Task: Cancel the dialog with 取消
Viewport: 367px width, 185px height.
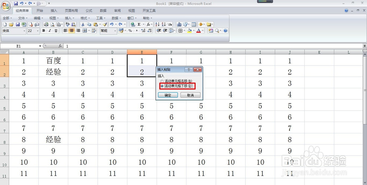Action: click(x=190, y=95)
